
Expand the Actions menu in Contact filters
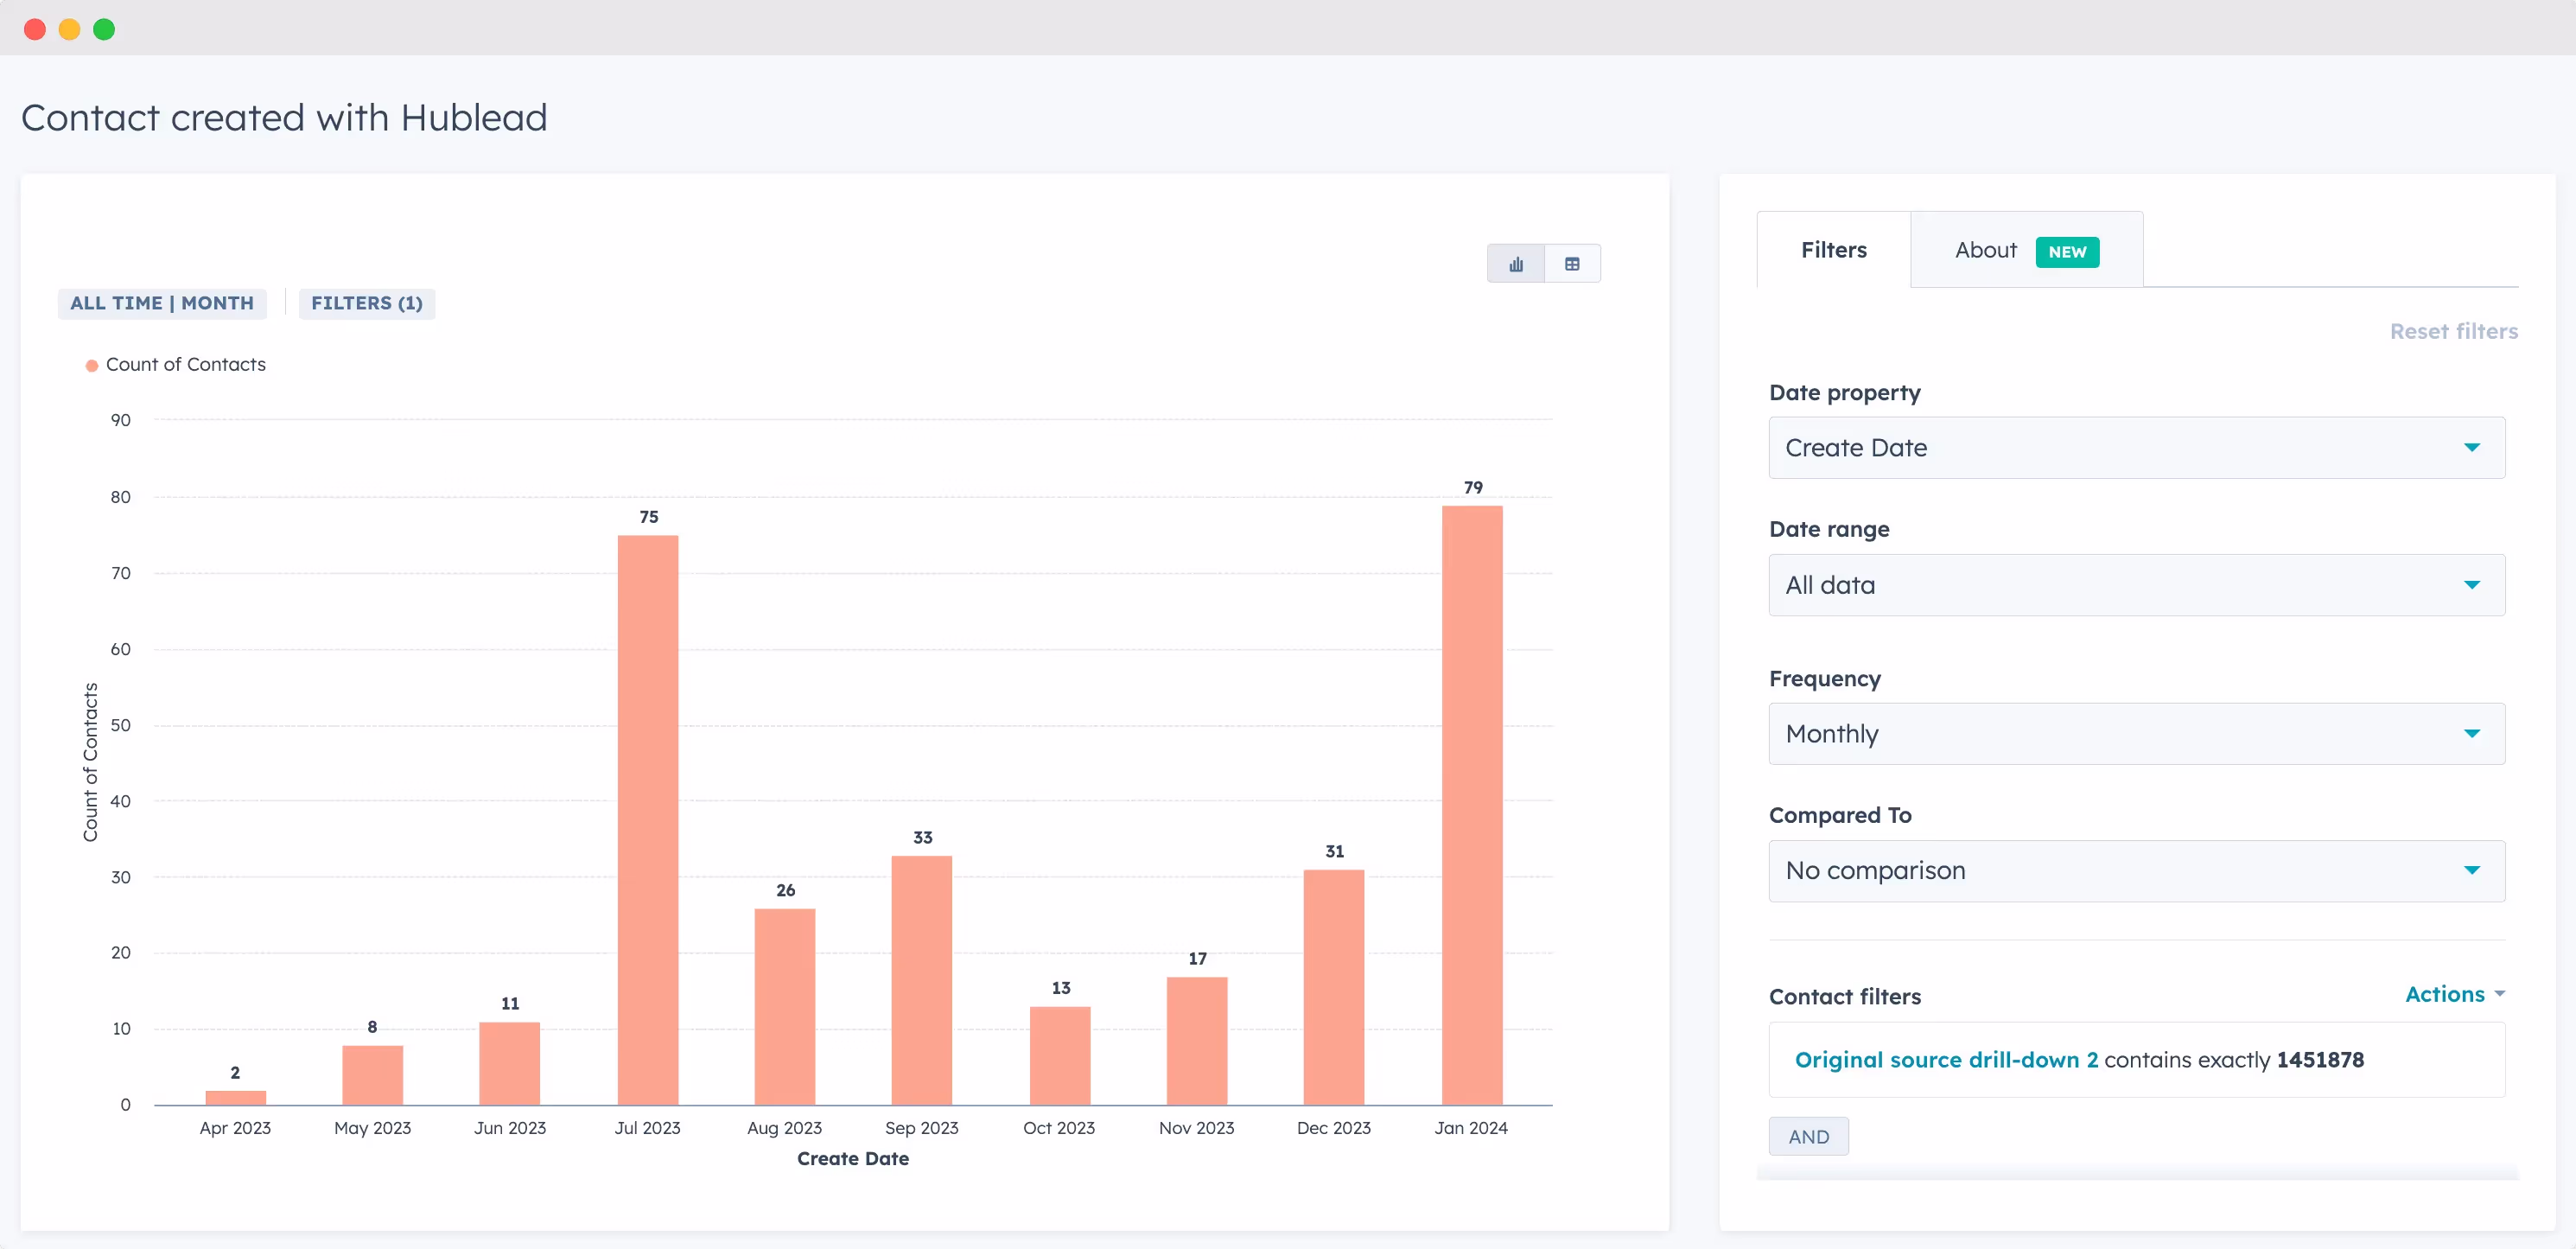[x=2454, y=994]
